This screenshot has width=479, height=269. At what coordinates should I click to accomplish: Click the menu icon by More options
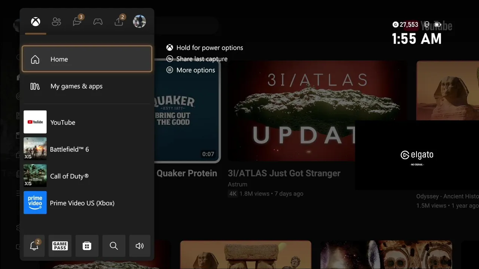tap(170, 70)
